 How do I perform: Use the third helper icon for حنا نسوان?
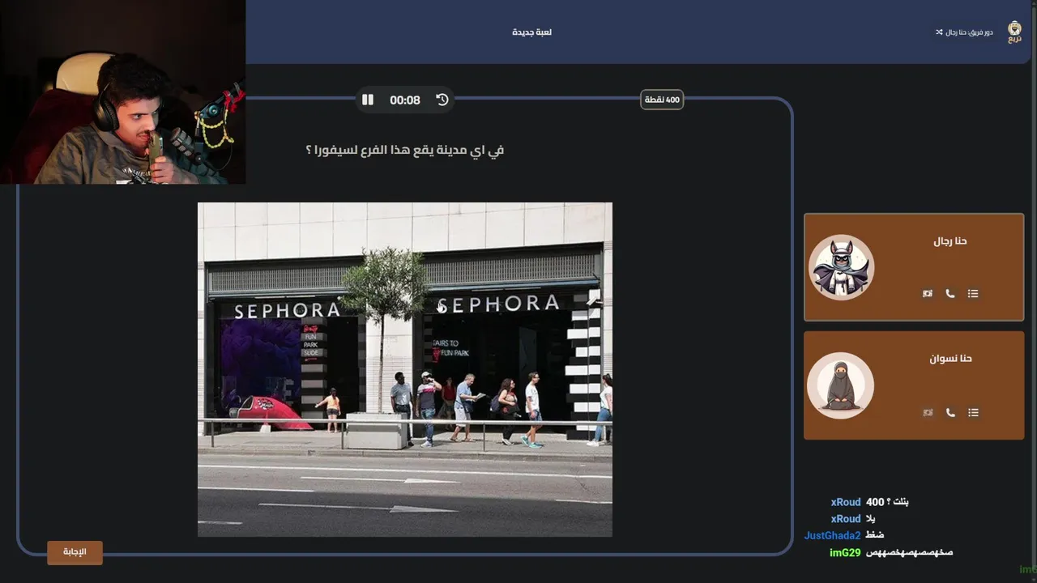tap(928, 413)
